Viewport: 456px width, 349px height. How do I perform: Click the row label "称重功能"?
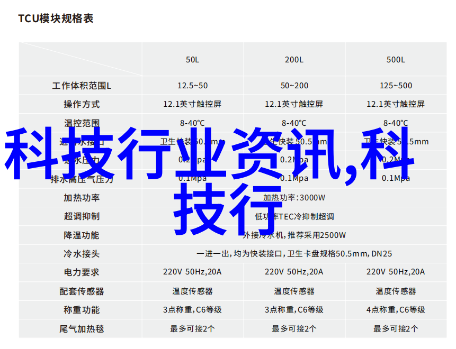(82, 310)
